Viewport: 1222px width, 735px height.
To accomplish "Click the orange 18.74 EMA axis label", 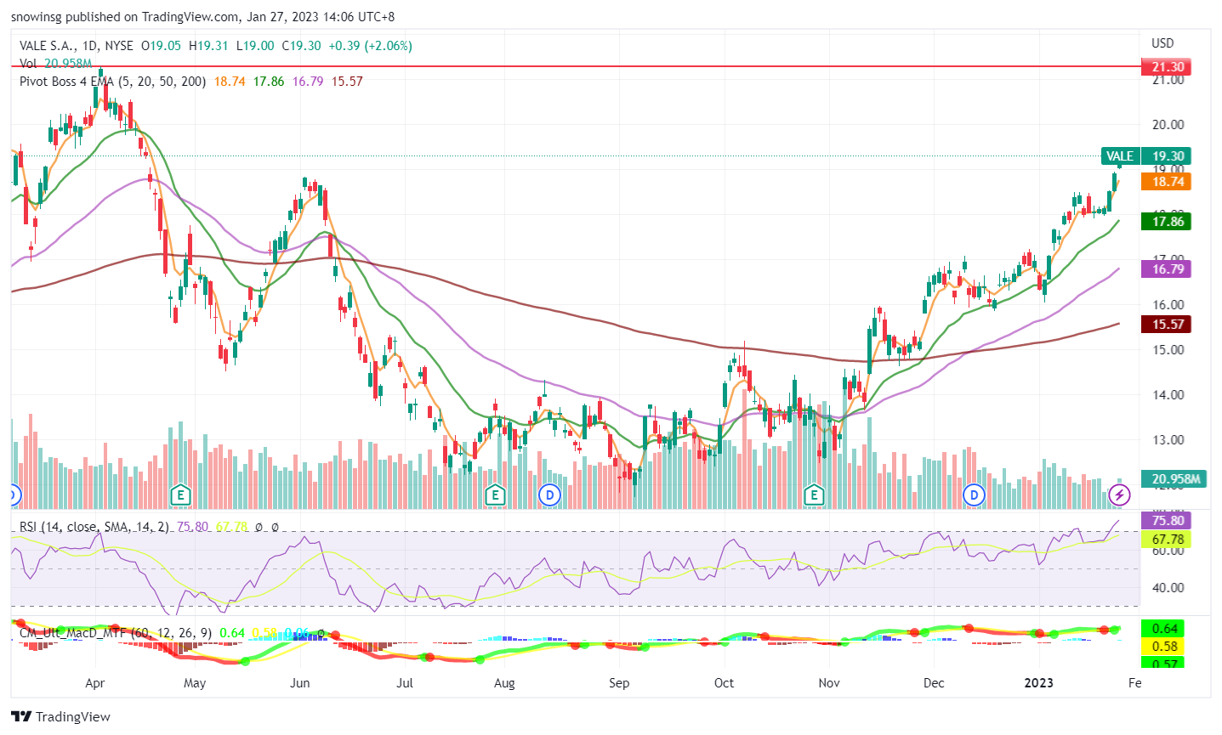I will 1168,181.
